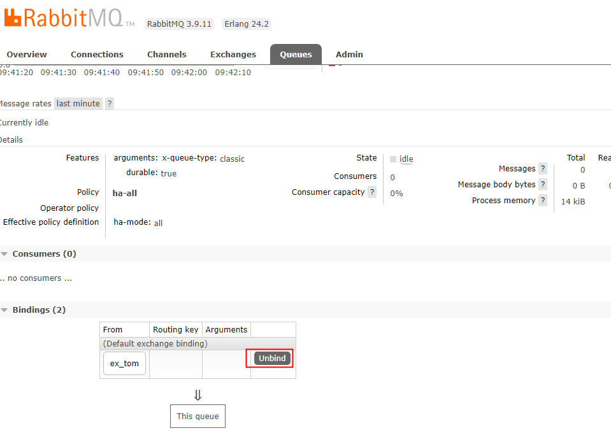Click the RabbitMQ 3.9.11 version badge
Viewport: 611px width, 442px height.
tap(179, 24)
